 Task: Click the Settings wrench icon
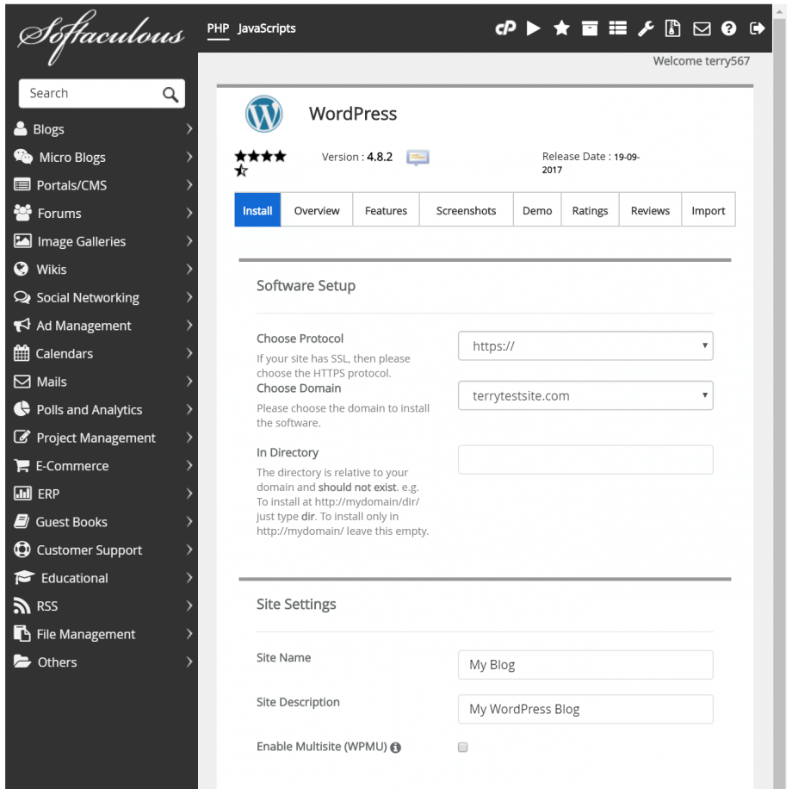647,28
